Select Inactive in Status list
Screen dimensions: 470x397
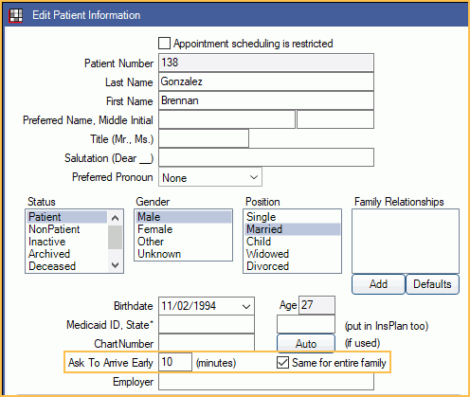coord(47,242)
